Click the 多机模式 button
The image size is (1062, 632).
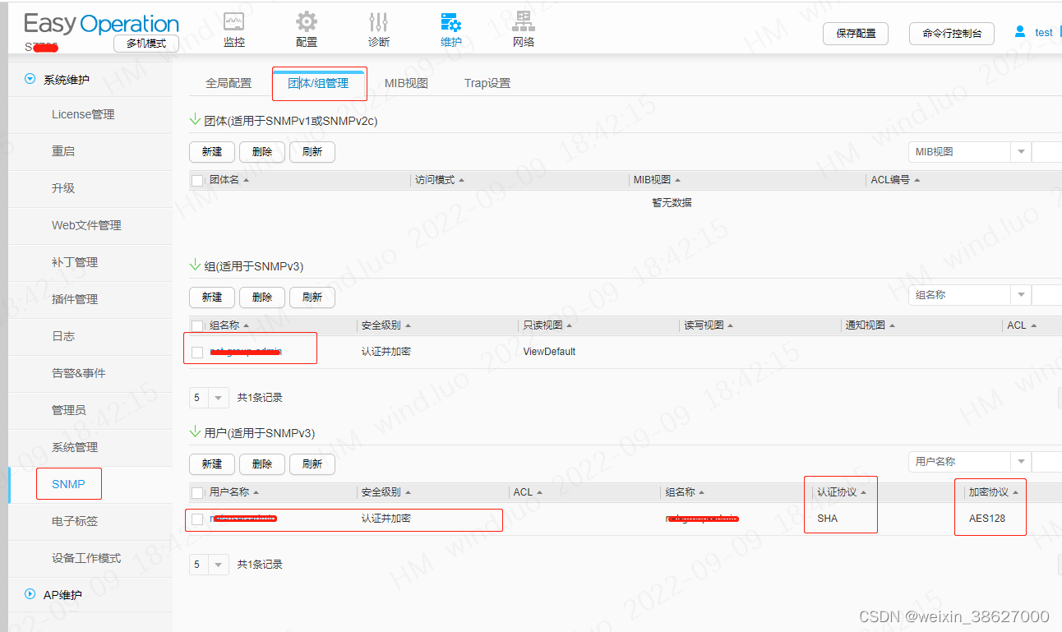(146, 44)
